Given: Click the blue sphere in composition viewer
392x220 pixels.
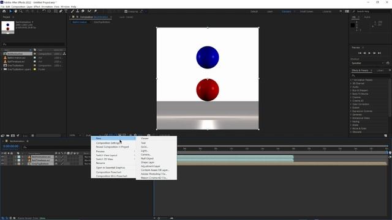Looking at the screenshot, I should pyautogui.click(x=208, y=57).
